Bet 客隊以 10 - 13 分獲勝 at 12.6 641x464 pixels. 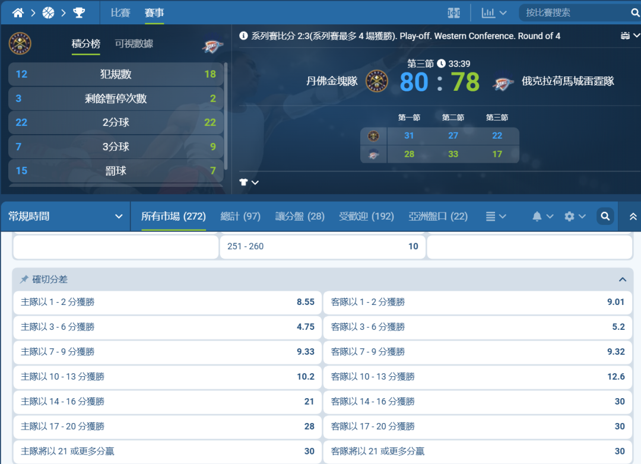tap(477, 377)
